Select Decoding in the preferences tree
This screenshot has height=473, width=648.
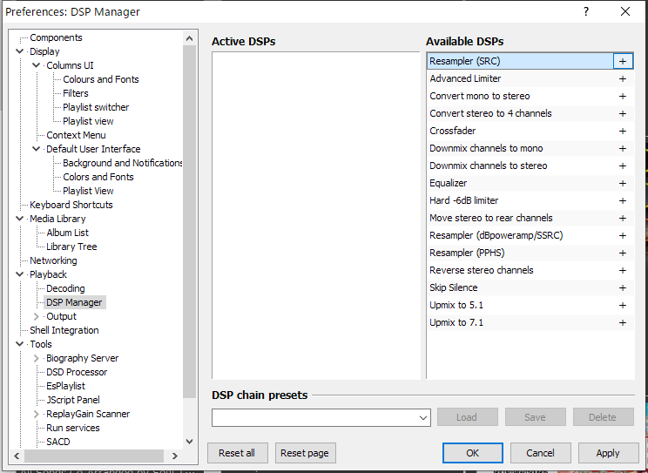[x=65, y=288]
